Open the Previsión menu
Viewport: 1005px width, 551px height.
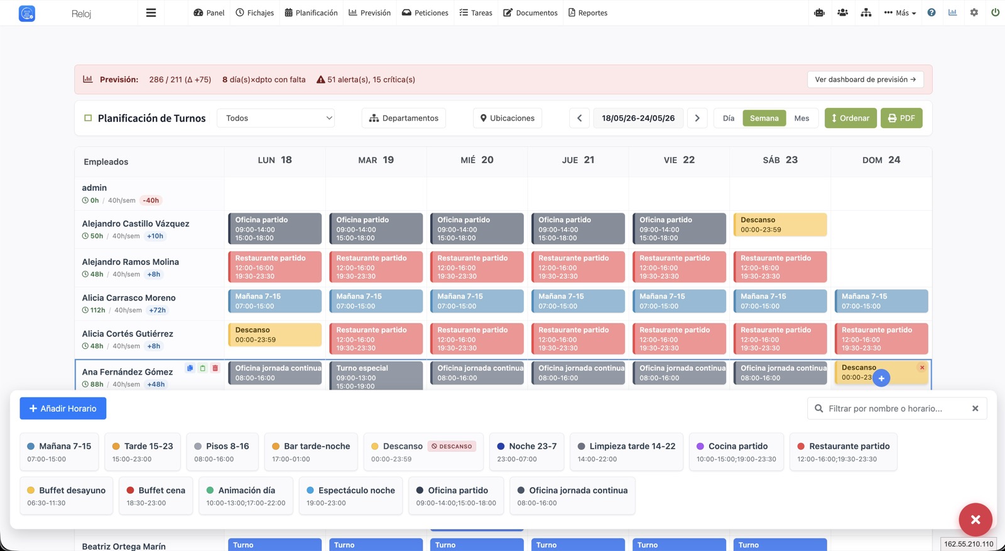[369, 13]
